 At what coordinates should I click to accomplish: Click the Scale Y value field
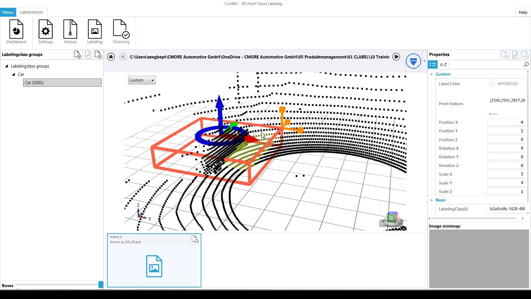pos(506,183)
